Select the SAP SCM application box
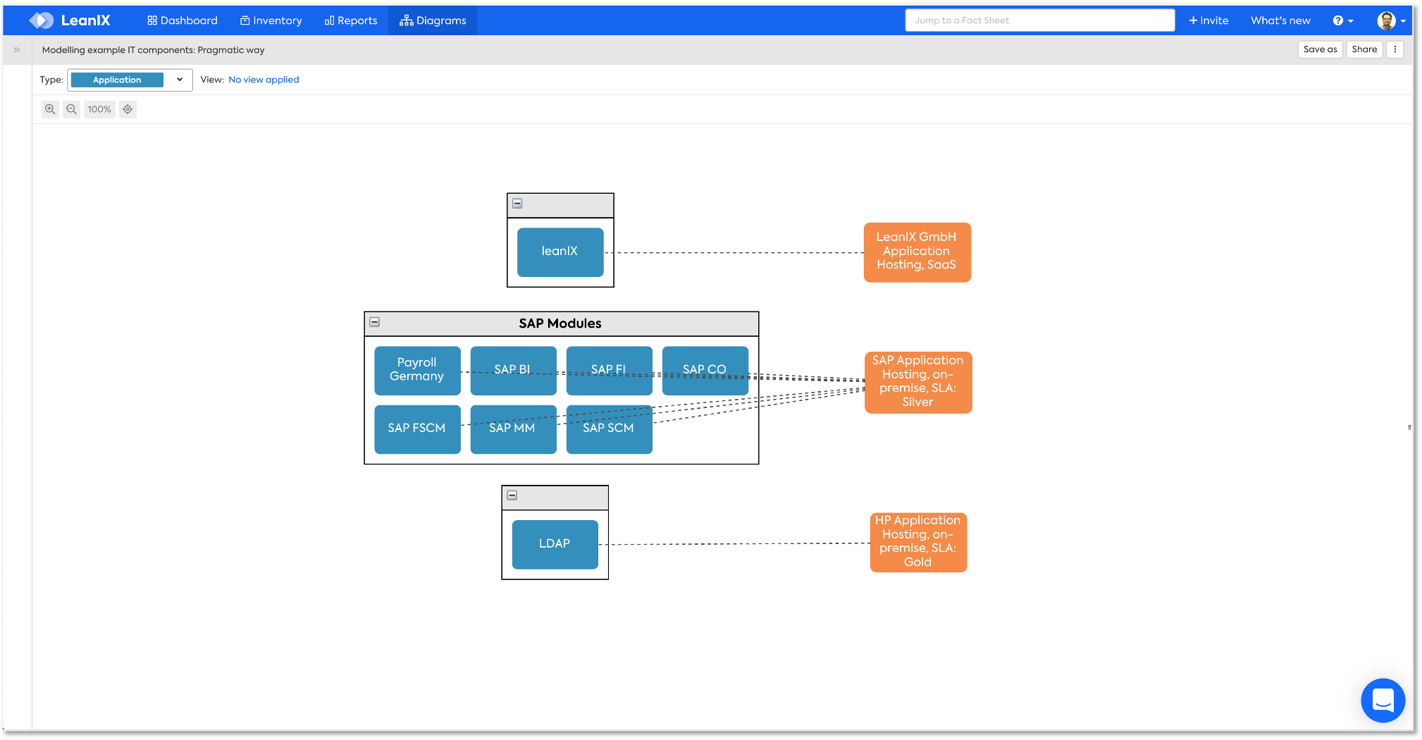This screenshot has height=740, width=1422. (609, 428)
